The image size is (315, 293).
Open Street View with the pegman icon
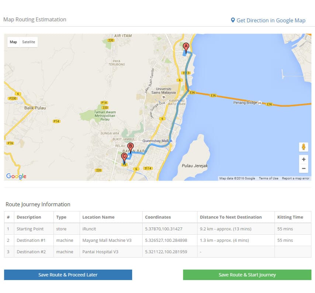304,147
